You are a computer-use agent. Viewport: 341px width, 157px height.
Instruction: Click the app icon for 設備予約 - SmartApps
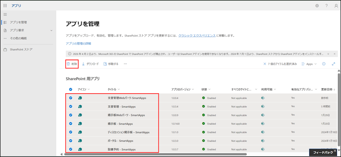click(x=80, y=149)
